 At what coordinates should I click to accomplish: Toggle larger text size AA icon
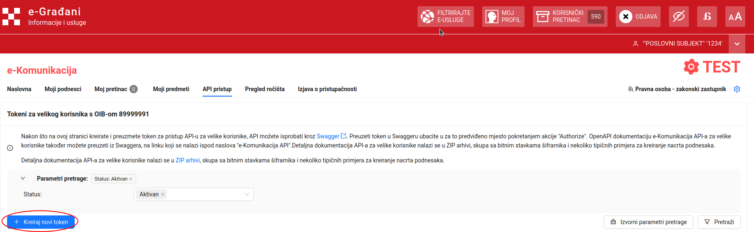coord(735,17)
